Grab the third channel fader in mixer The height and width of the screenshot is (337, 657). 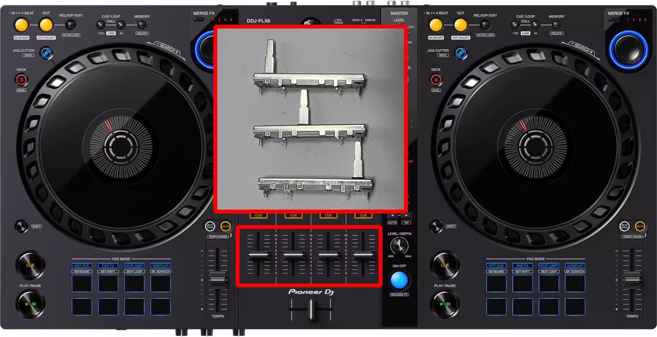pos(328,255)
